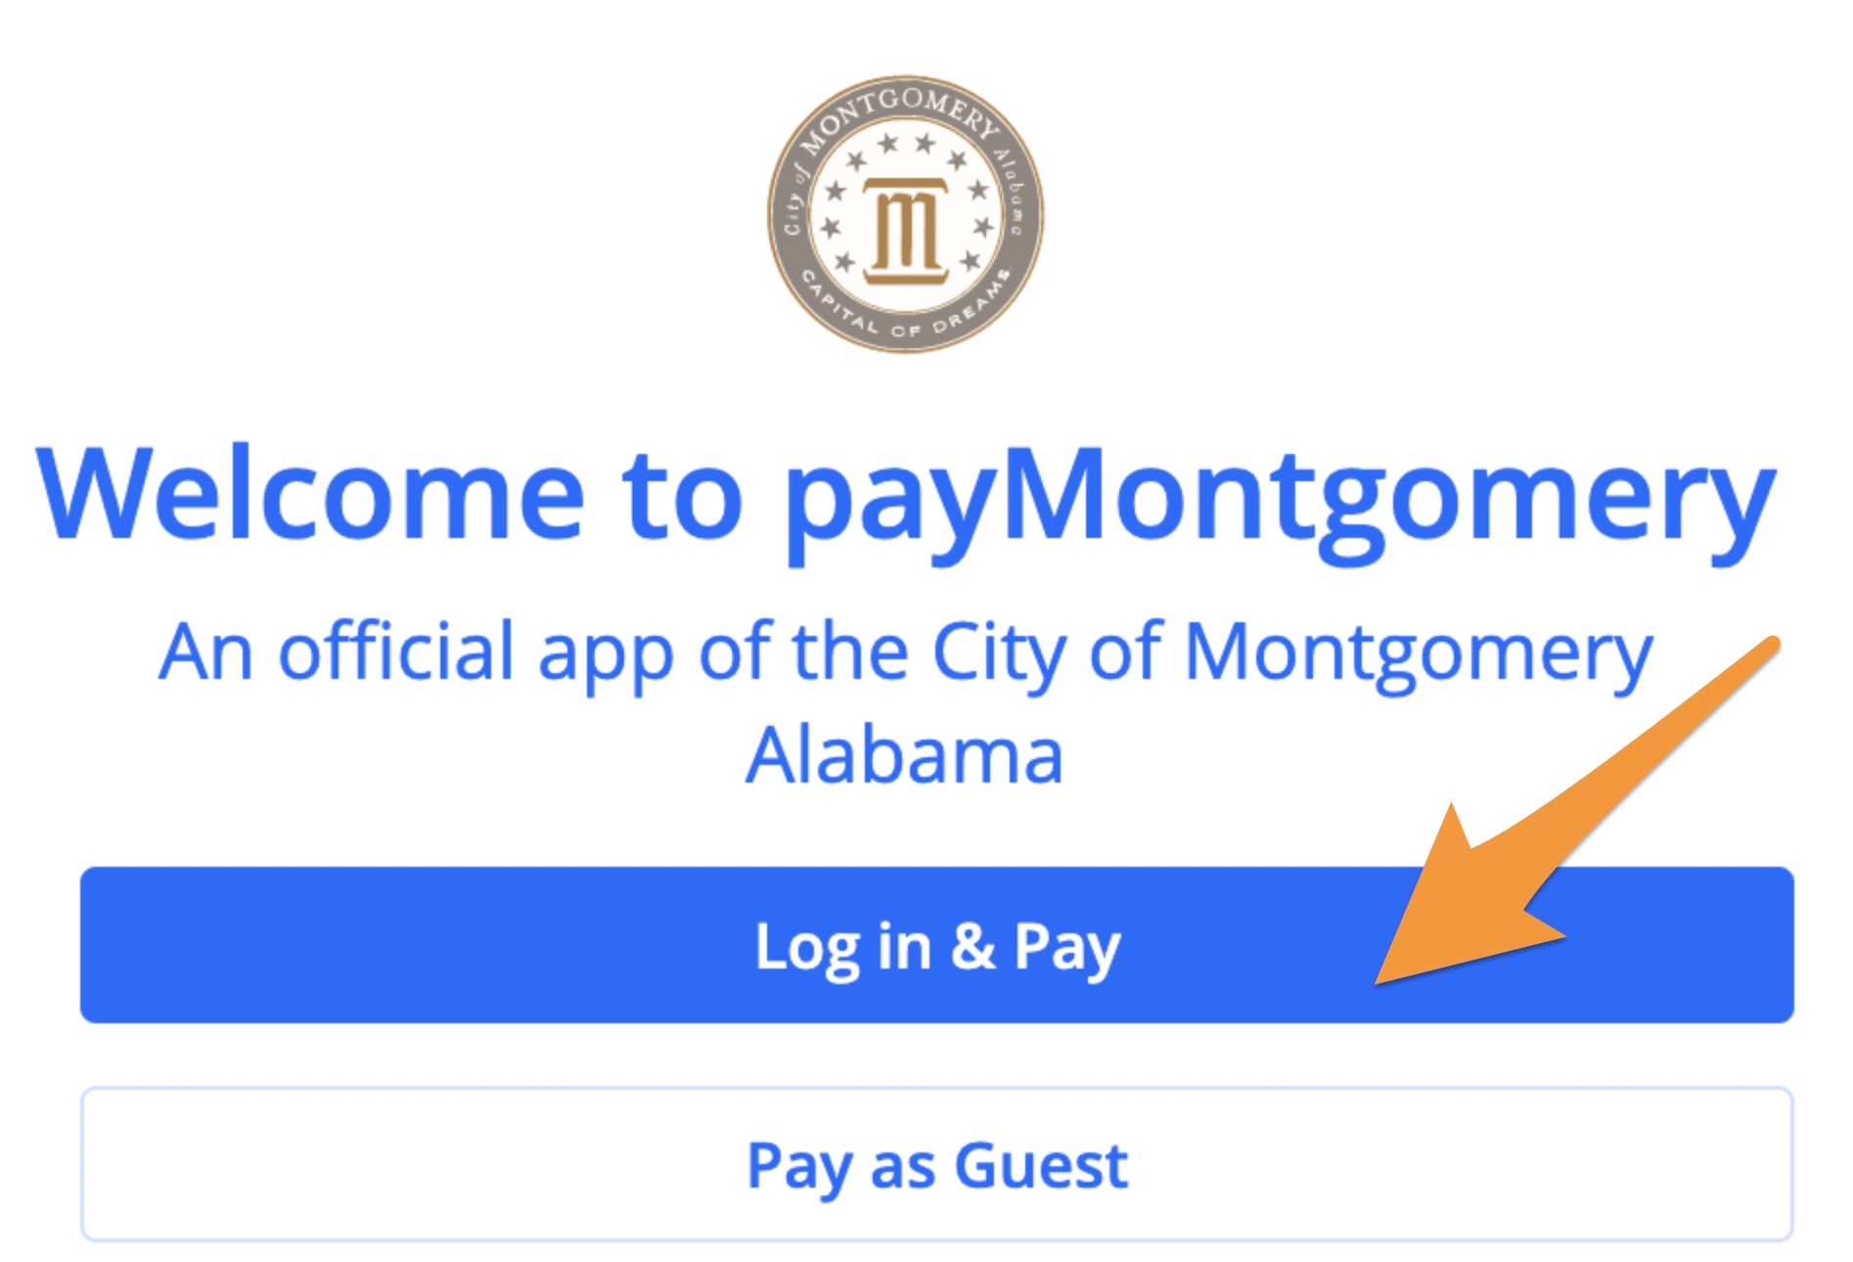Choose the "Pay as Guest" button
The height and width of the screenshot is (1262, 1853).
[x=936, y=1164]
